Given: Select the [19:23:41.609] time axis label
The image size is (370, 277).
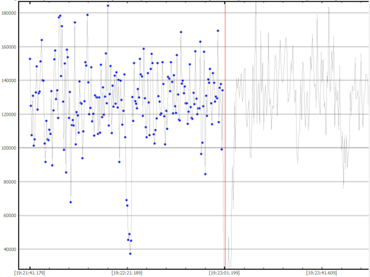Looking at the screenshot, I should coord(322,273).
